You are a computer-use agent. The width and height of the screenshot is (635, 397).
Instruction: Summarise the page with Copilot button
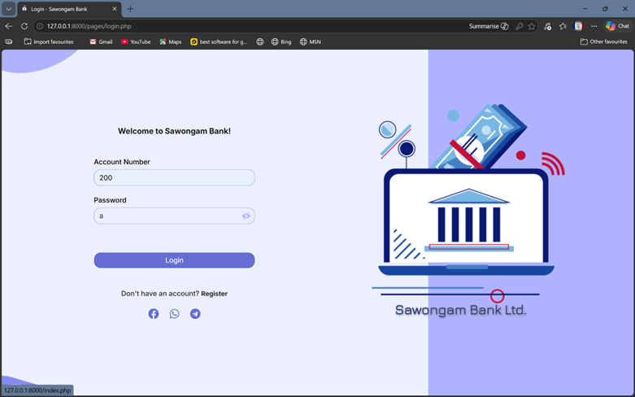(x=489, y=26)
